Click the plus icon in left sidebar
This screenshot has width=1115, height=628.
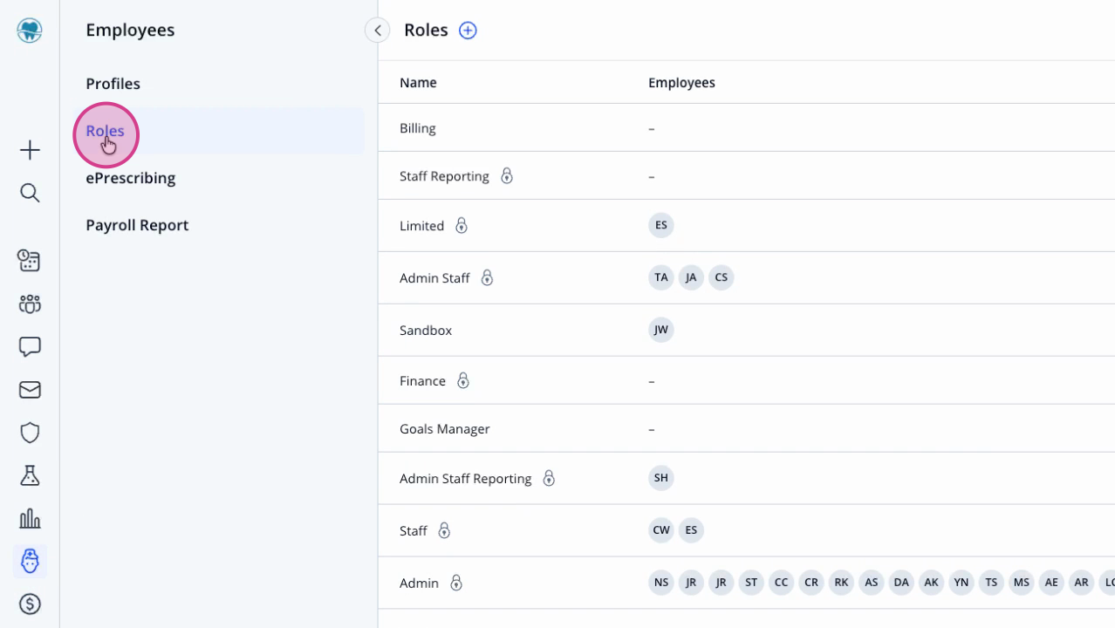coord(30,150)
